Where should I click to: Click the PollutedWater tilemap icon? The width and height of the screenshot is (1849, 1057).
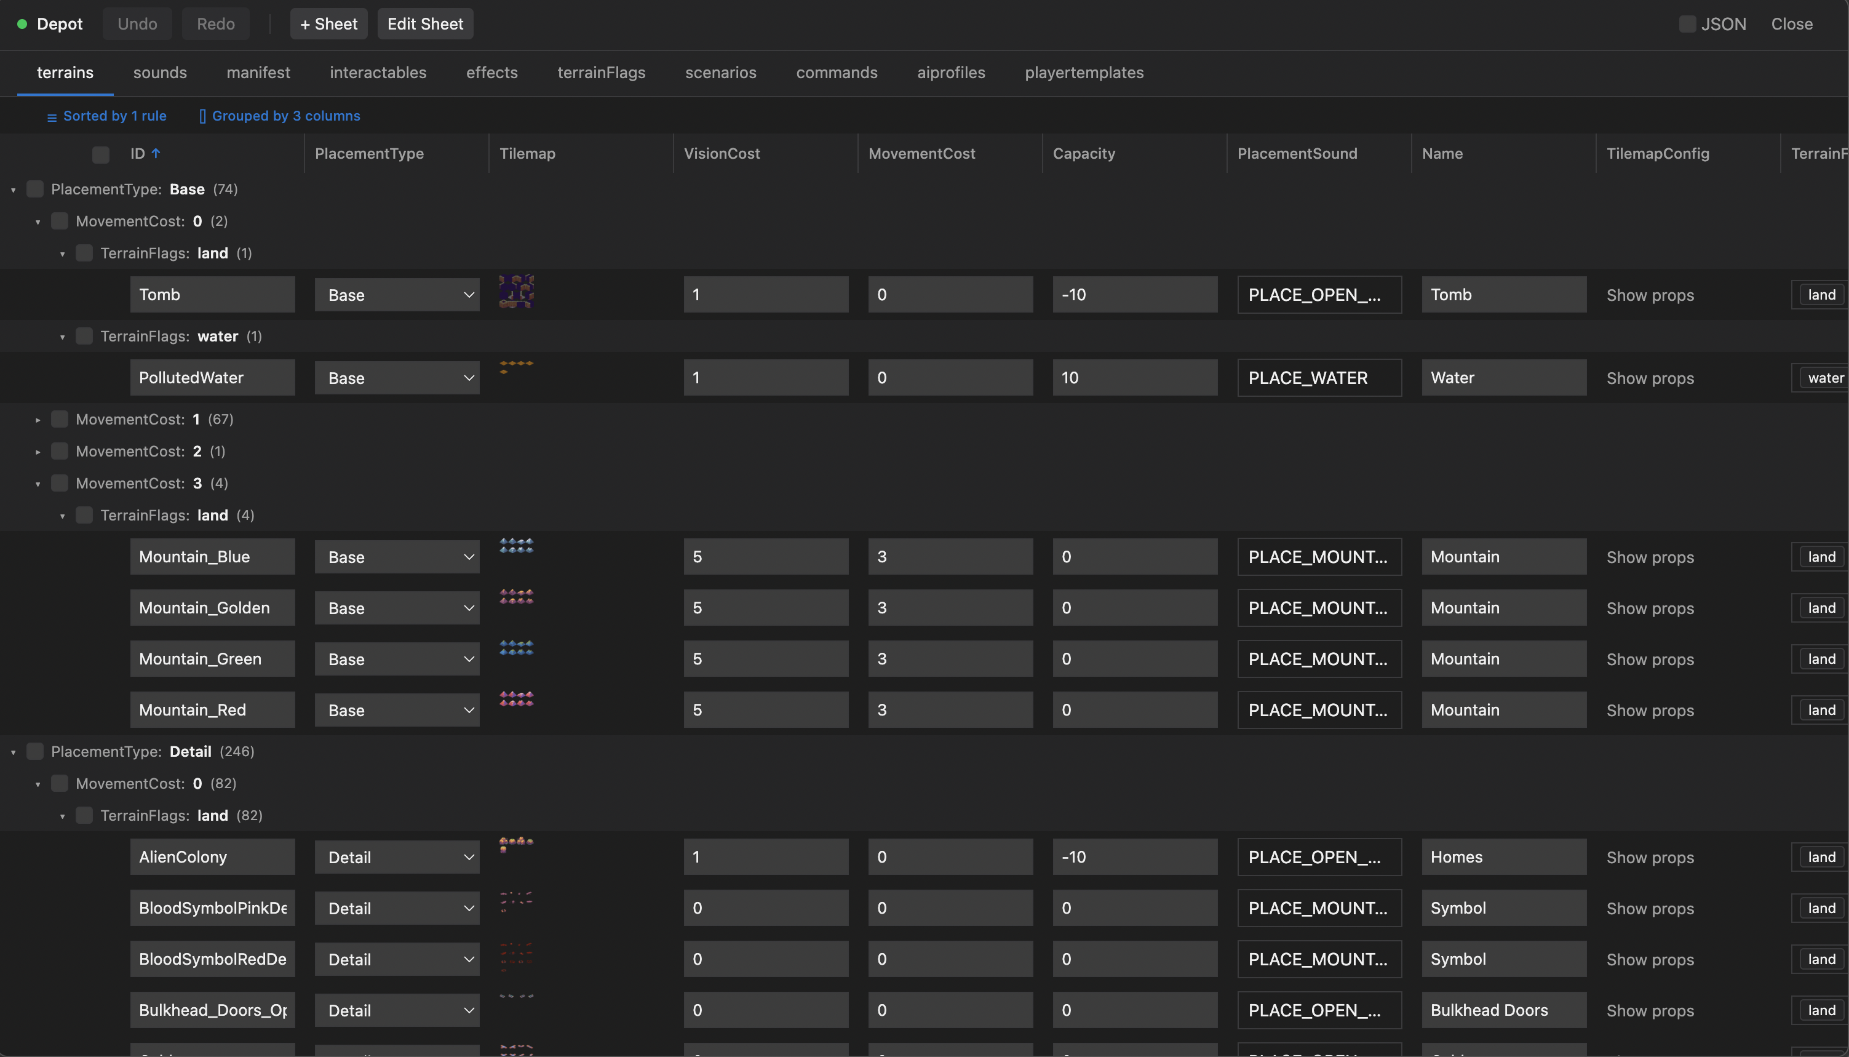tap(516, 367)
